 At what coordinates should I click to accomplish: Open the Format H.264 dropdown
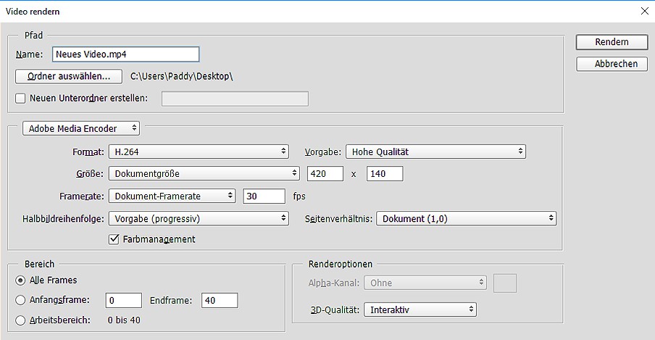199,152
